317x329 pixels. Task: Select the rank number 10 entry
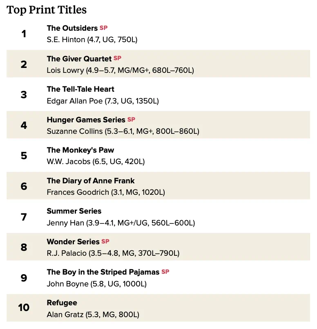[x=24, y=307]
